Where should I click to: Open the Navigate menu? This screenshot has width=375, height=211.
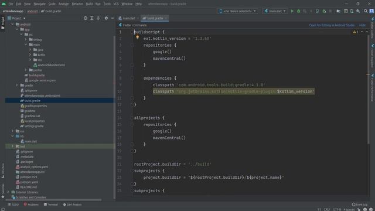(39, 4)
